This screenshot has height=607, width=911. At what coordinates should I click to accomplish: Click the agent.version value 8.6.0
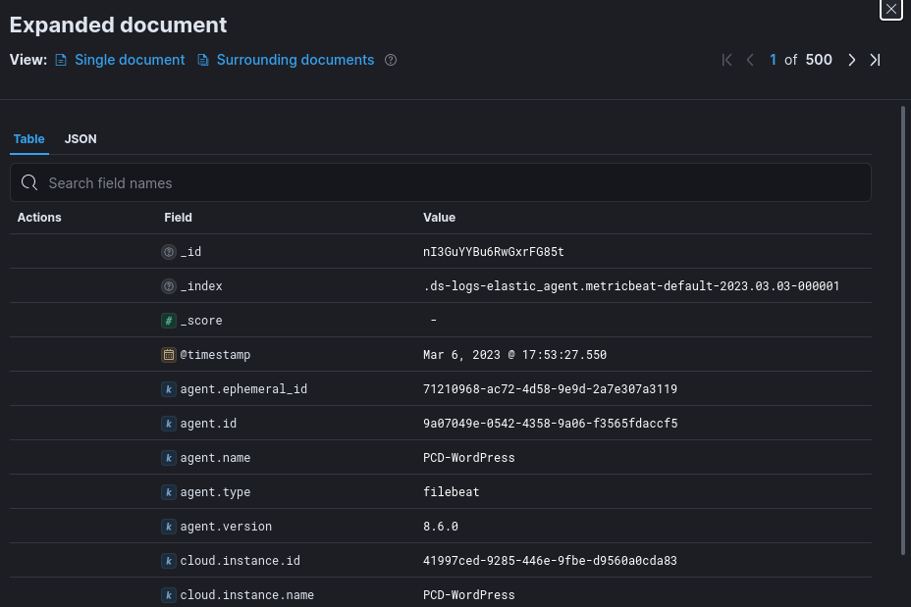coord(441,527)
